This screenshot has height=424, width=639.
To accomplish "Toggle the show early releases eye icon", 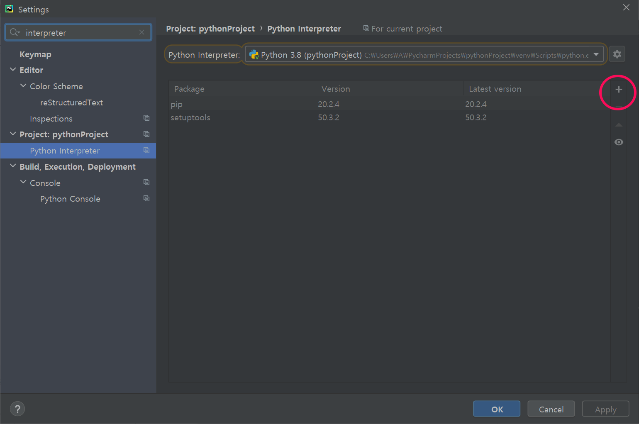I will point(618,142).
